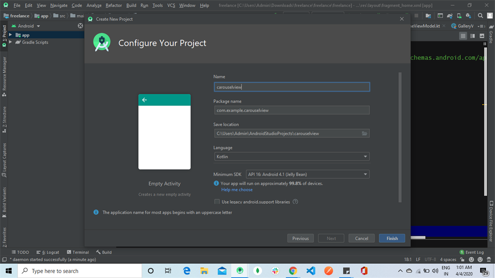Open the AVD Manager icon
The width and height of the screenshot is (495, 278).
[x=460, y=15]
